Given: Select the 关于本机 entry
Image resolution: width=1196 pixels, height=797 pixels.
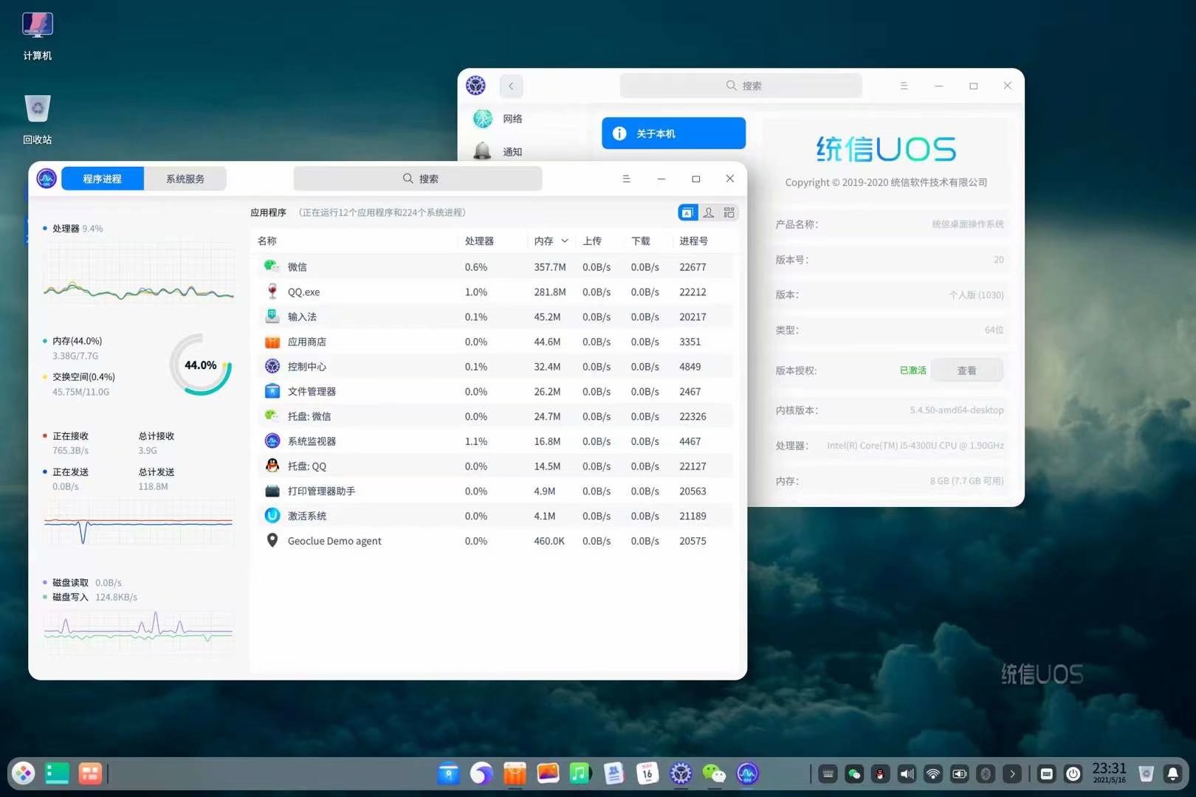Looking at the screenshot, I should click(673, 133).
